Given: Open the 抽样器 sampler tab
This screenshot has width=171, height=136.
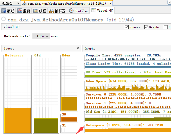Looking at the screenshot, I should [57, 11].
